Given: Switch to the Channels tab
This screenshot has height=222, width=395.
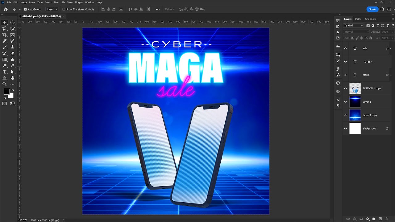Looking at the screenshot, I should pyautogui.click(x=370, y=19).
